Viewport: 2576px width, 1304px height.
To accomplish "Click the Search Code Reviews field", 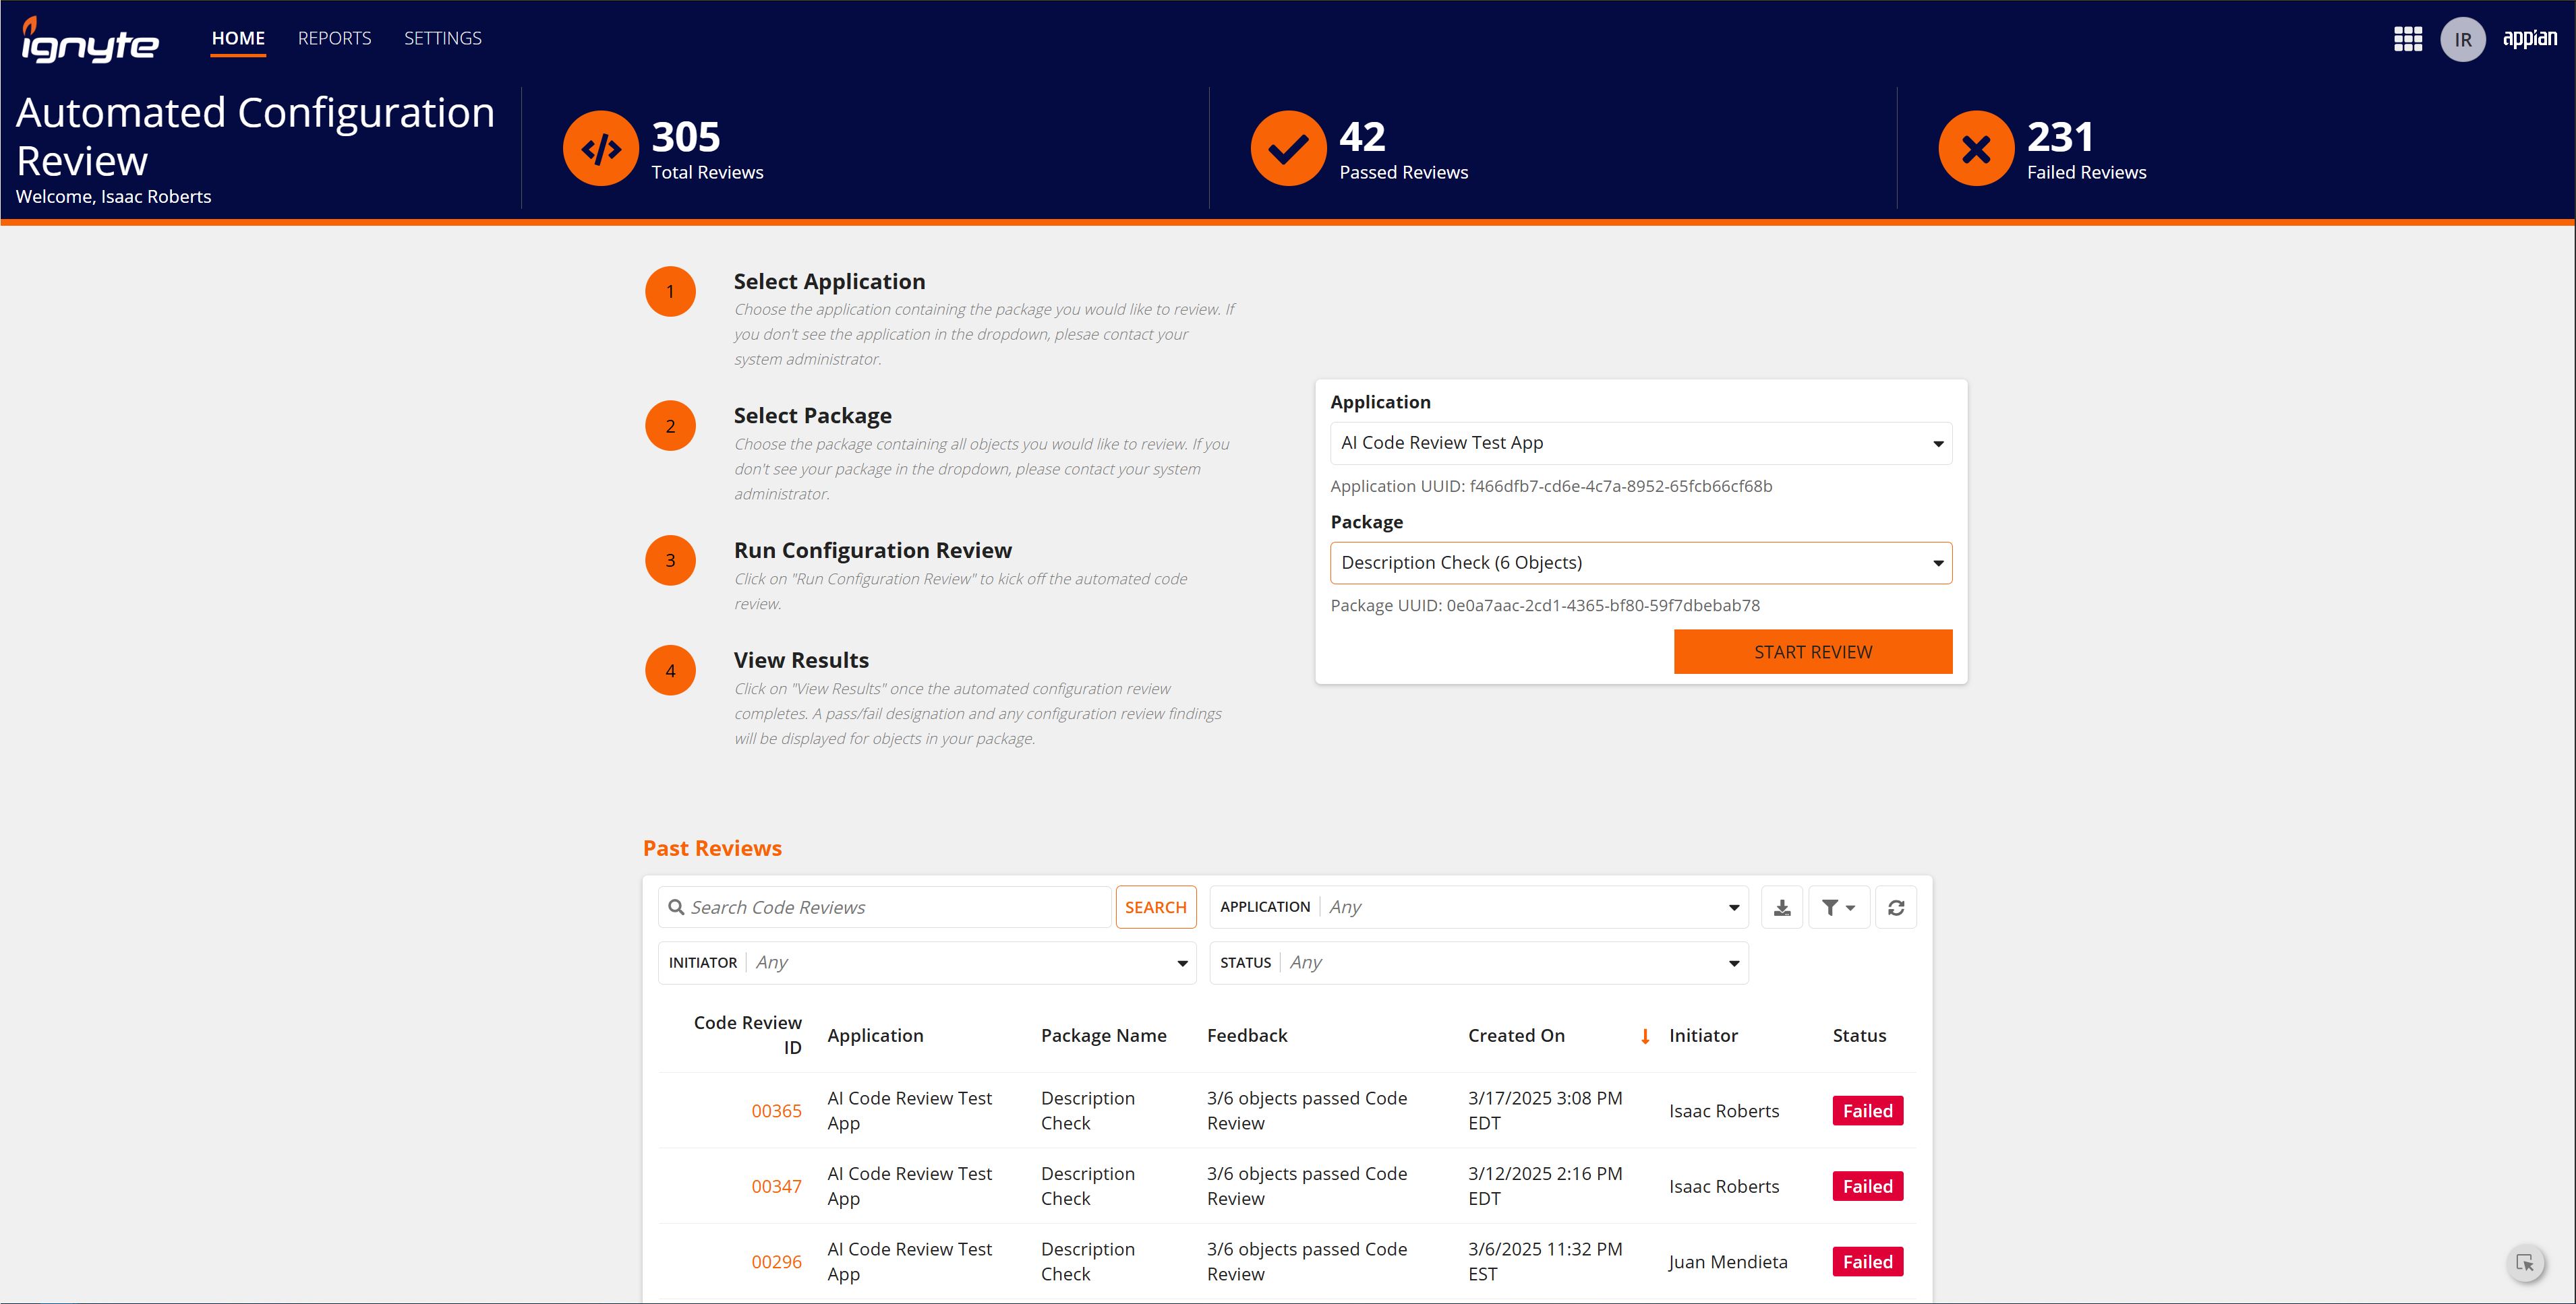I will click(885, 907).
